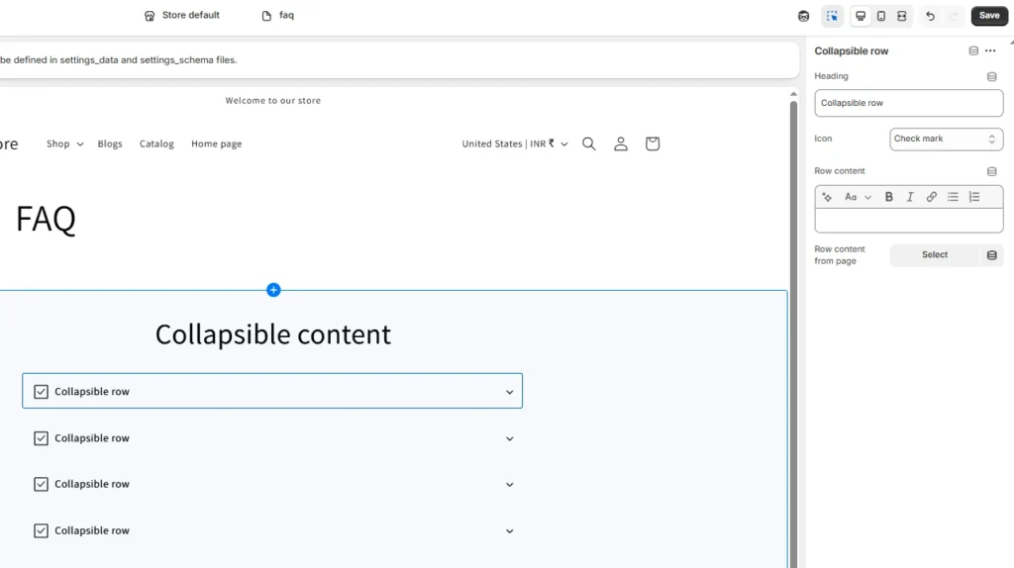The width and height of the screenshot is (1014, 568).
Task: Click the Welcome to our store announcement
Action: tap(273, 101)
